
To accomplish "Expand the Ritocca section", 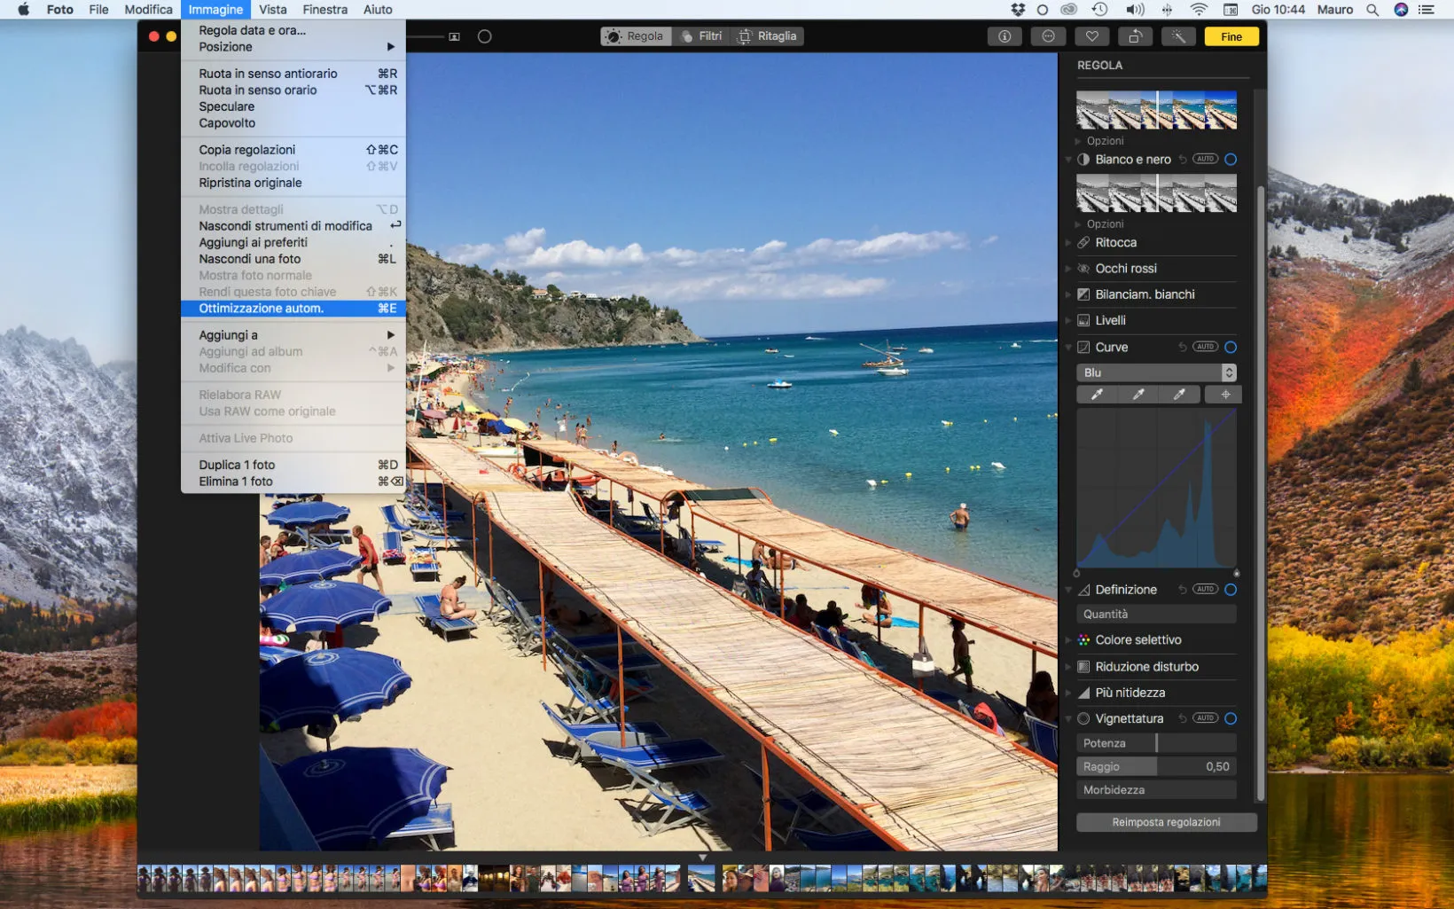I will point(1068,242).
